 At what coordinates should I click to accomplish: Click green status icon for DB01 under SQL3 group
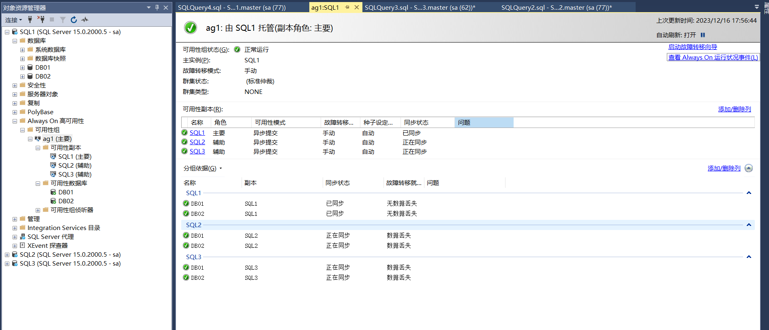coord(186,267)
